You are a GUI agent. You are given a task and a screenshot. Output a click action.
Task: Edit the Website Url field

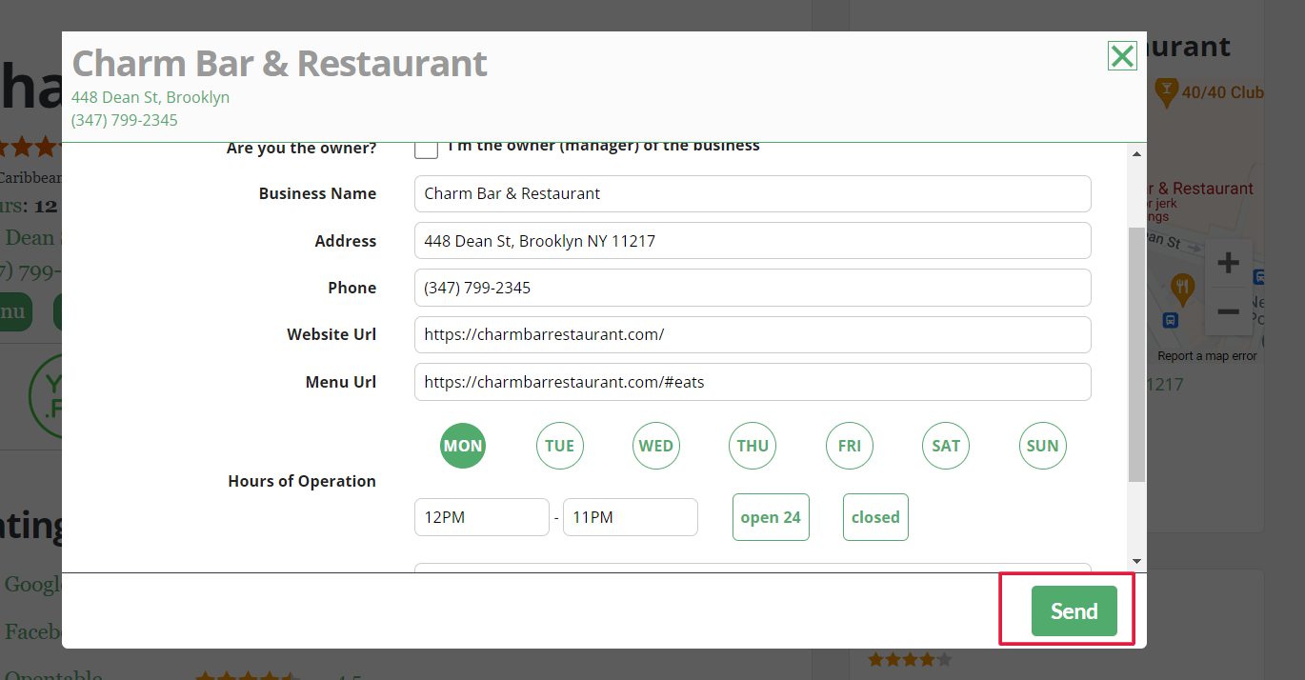pyautogui.click(x=753, y=334)
